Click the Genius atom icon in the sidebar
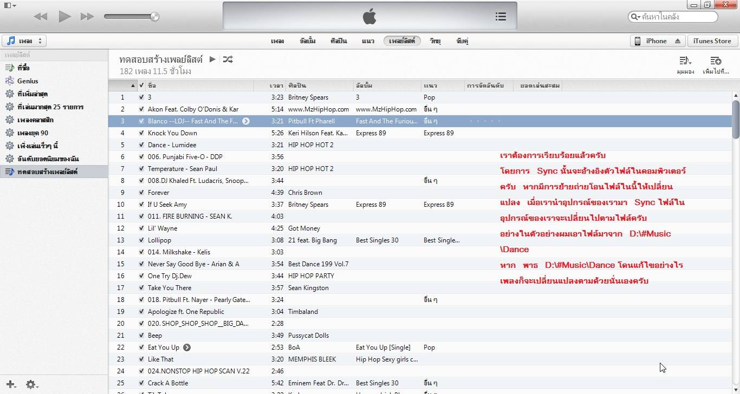 coord(9,81)
